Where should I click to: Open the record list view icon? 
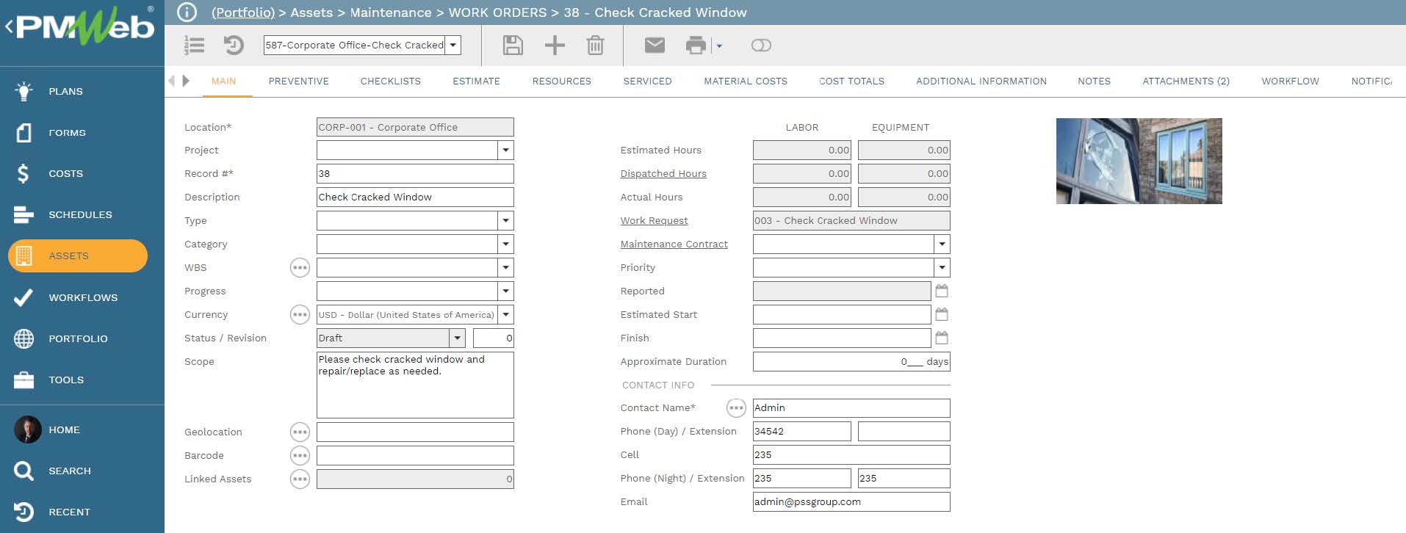[195, 46]
